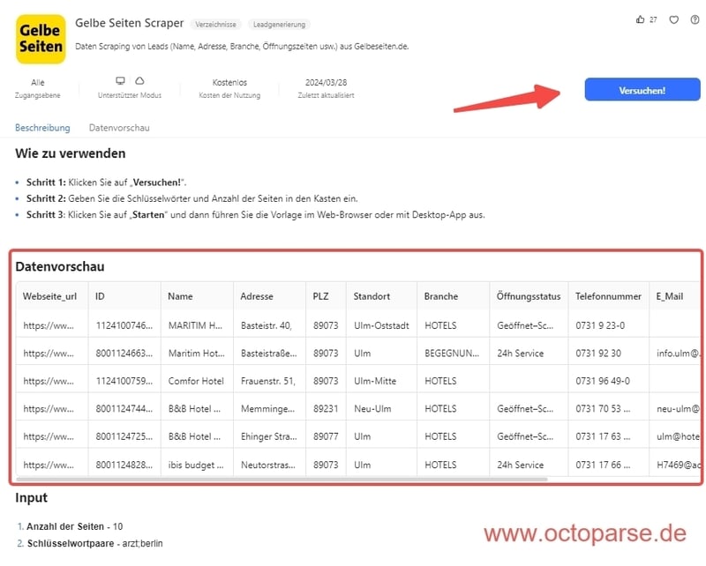Click the cell 'Comfor Hotel'
This screenshot has height=566, width=706.
[x=196, y=381]
